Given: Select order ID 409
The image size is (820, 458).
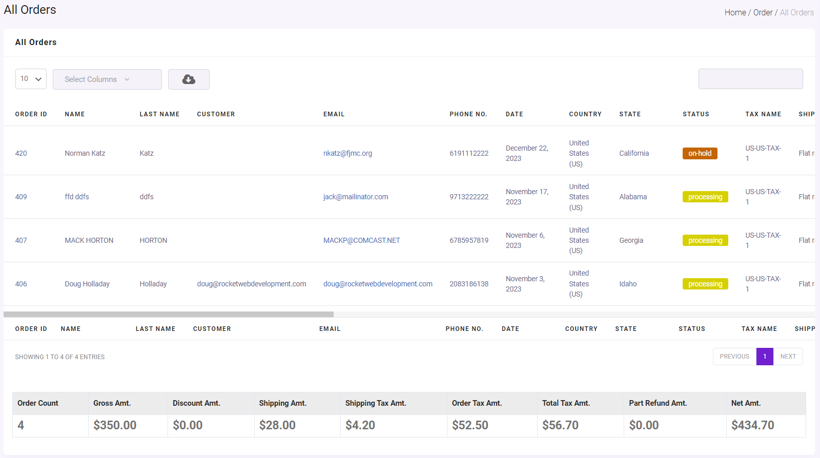Looking at the screenshot, I should click(21, 197).
